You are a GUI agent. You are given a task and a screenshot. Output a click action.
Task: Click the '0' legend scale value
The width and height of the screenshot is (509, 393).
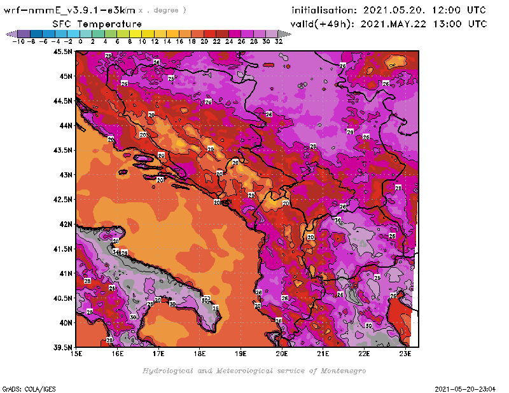(x=80, y=41)
